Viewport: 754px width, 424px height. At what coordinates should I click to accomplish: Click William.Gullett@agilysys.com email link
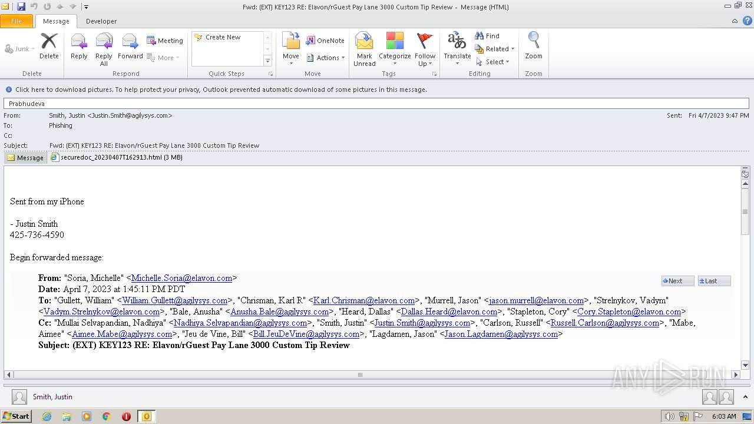coord(175,300)
